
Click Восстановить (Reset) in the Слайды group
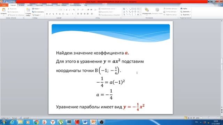[x=38, y=12]
